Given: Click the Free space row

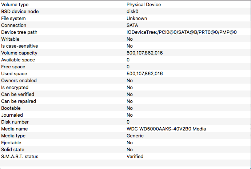Looking at the screenshot, I should 125,67.
